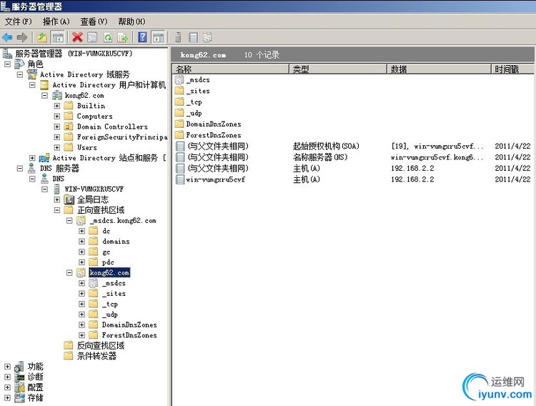Open the 帮助(H) menu
Screen dimensions: 536x406
131,21
